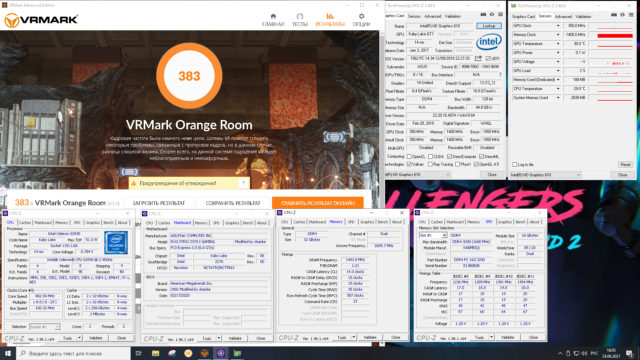Refresh left GPU-Z window

(x=492, y=15)
